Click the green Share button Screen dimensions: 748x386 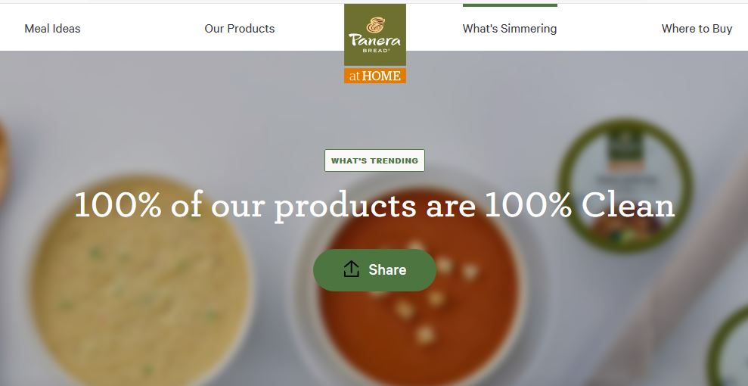coord(374,270)
